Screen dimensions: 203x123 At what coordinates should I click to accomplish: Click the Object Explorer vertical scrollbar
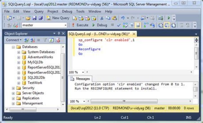pyautogui.click(x=63, y=77)
